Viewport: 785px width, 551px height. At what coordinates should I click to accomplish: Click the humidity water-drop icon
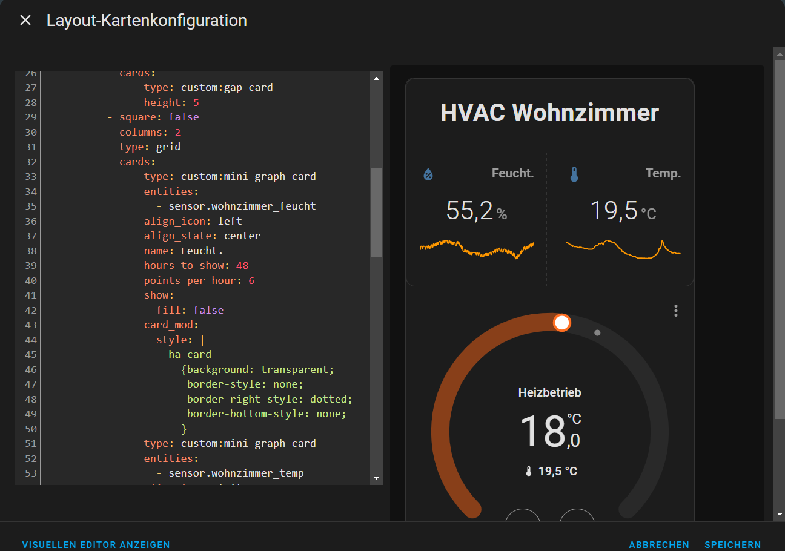coord(428,174)
